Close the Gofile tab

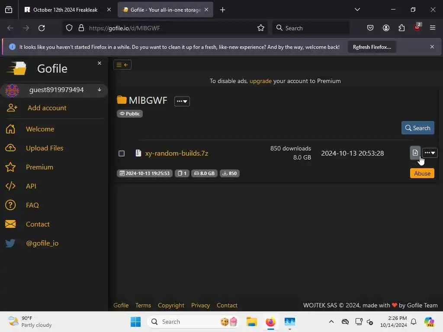(x=206, y=10)
